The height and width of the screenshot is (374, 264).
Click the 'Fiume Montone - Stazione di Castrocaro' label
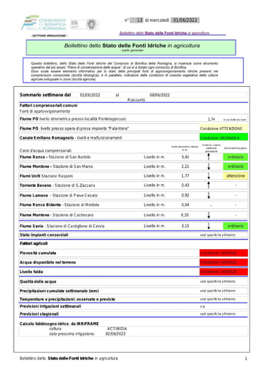(56, 215)
